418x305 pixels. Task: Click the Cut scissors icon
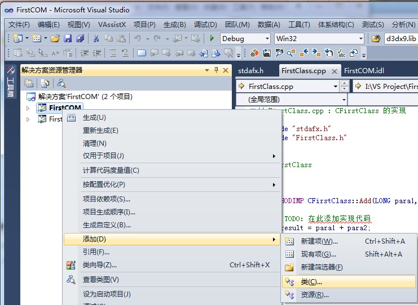coord(96,39)
